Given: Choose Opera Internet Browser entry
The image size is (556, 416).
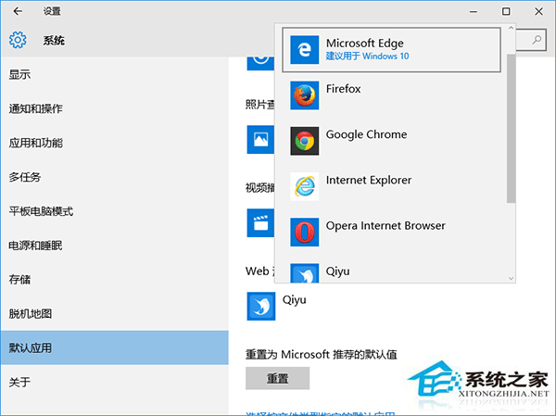Looking at the screenshot, I should pyautogui.click(x=391, y=232).
